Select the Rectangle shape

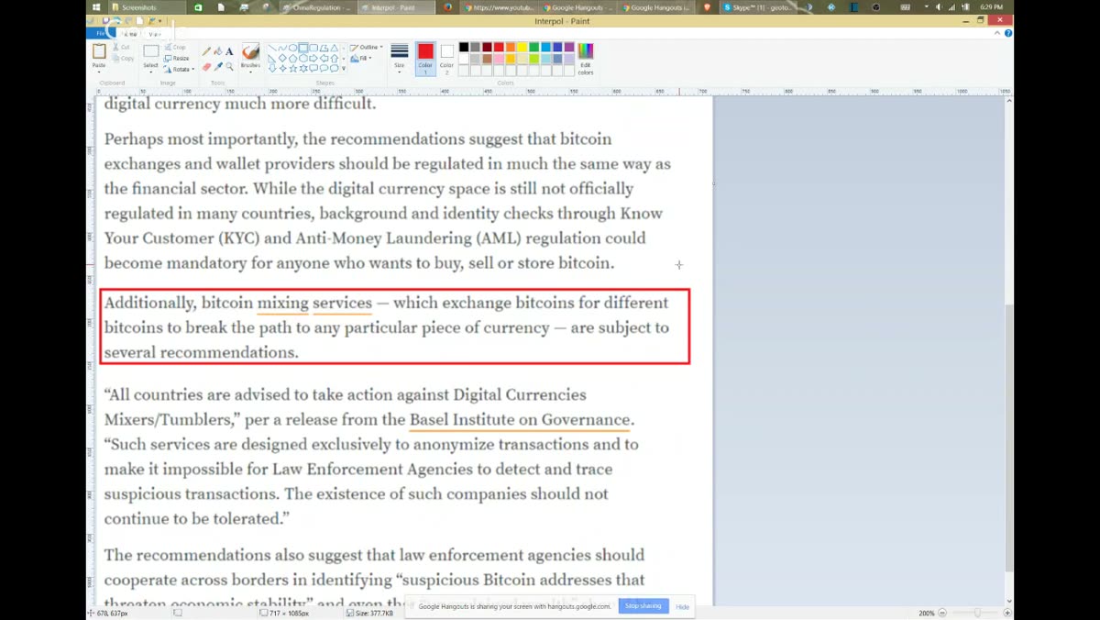tap(303, 47)
